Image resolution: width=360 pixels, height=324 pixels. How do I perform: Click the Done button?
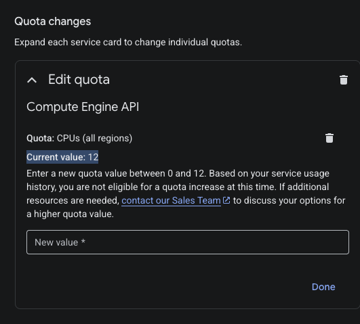click(x=323, y=287)
